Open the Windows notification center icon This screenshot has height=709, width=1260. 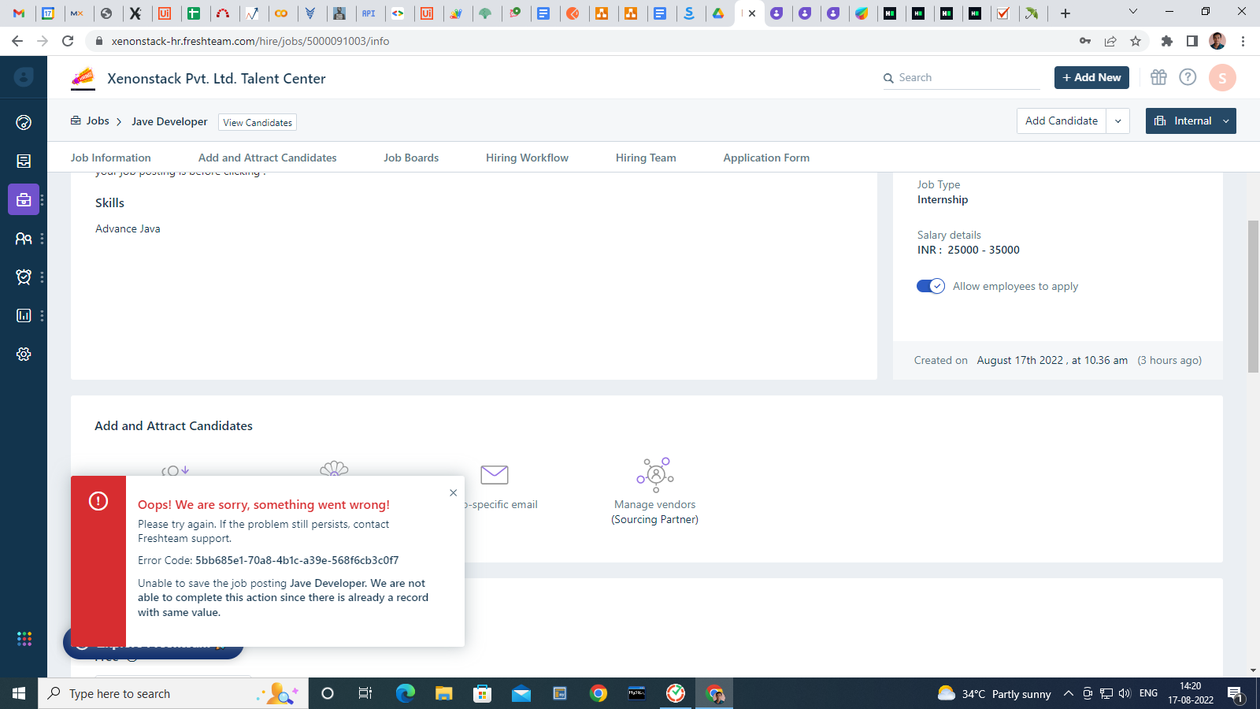(1236, 693)
